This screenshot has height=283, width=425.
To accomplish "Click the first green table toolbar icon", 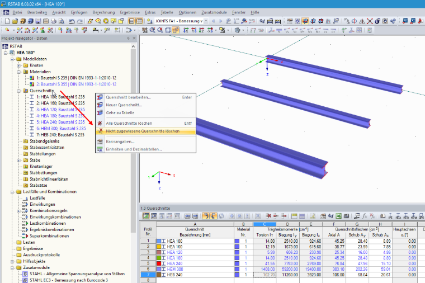I will (146, 216).
